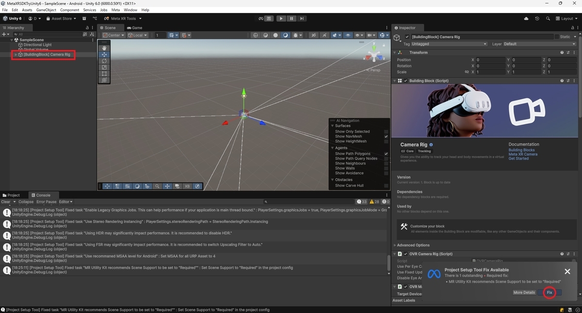Image resolution: width=582 pixels, height=313 pixels.
Task: Start Play mode
Action: click(281, 18)
